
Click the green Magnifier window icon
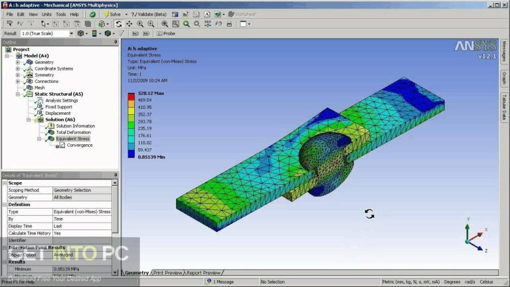coord(187,24)
